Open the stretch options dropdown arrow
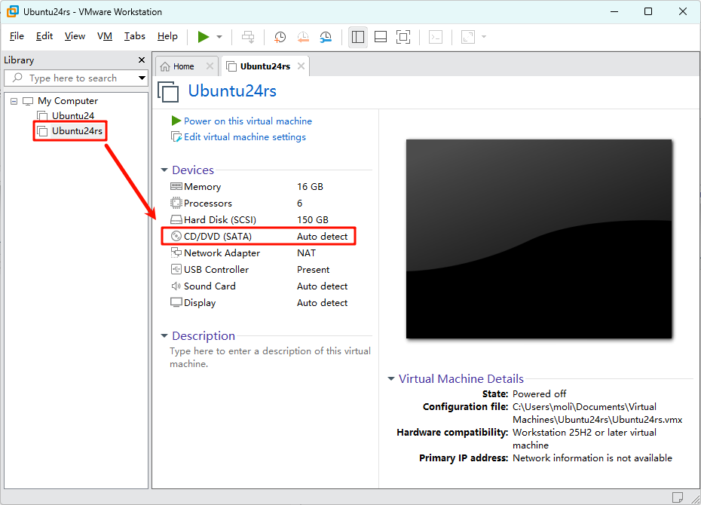Viewport: 701px width, 505px height. (484, 37)
